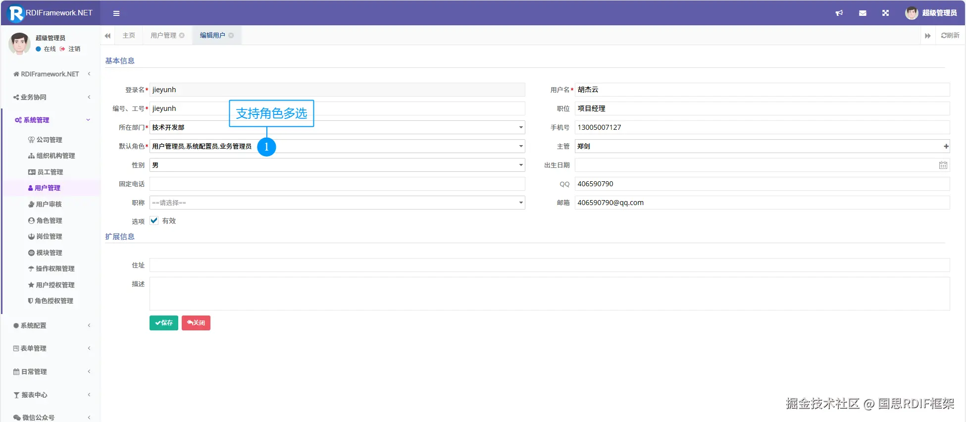966x422 pixels.
Task: Click the 用户名 input field
Action: pyautogui.click(x=762, y=90)
